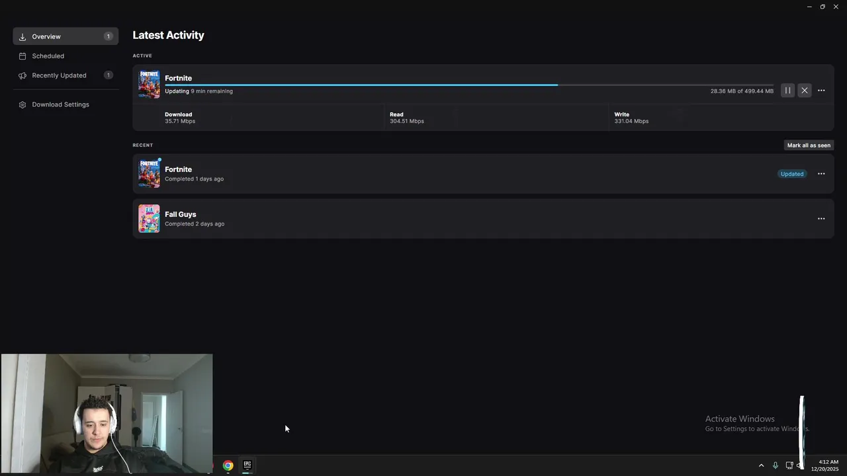Open Google Chrome from the taskbar

coord(228,465)
